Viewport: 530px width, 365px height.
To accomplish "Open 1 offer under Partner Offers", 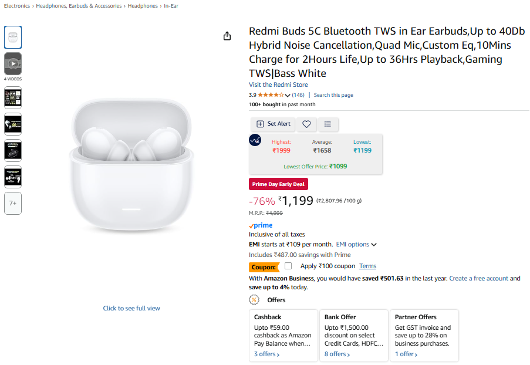I will coord(407,354).
